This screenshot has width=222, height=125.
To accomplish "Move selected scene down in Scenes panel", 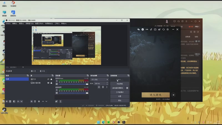I will (x=22, y=101).
